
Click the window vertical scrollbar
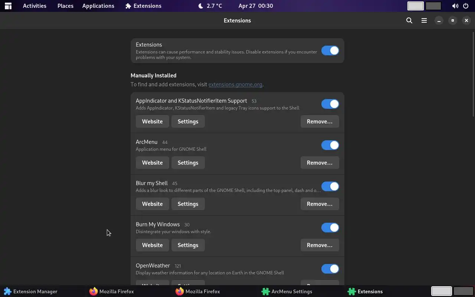[473, 74]
